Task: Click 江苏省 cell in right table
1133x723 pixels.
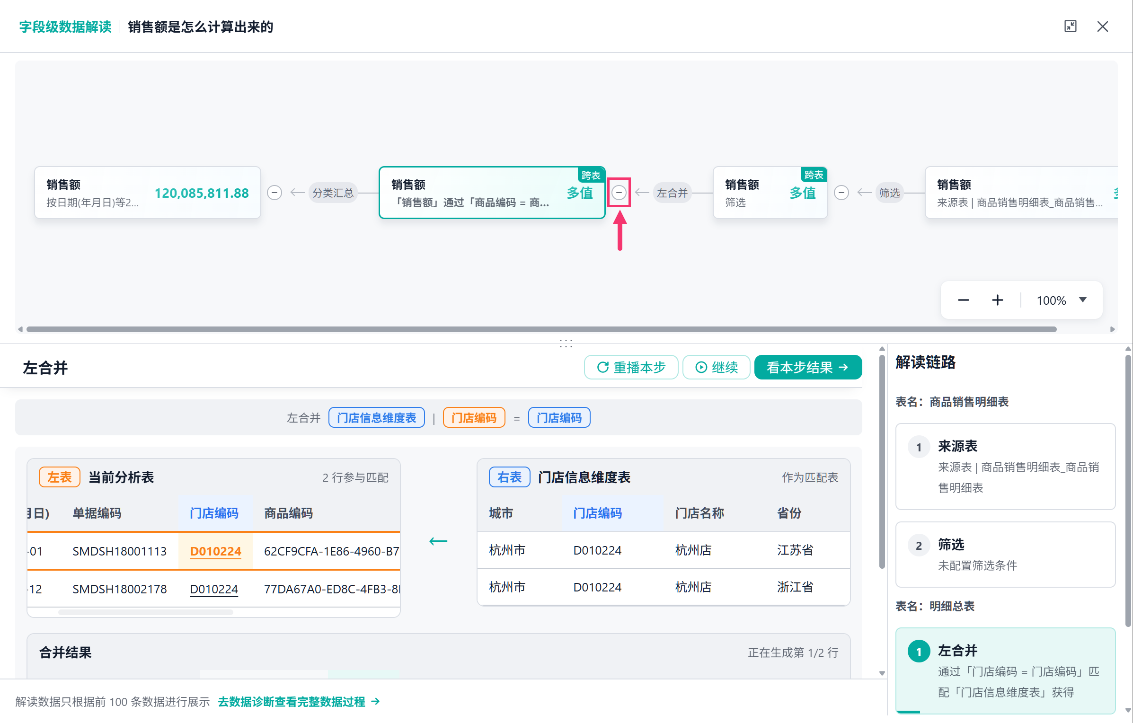Action: (795, 550)
